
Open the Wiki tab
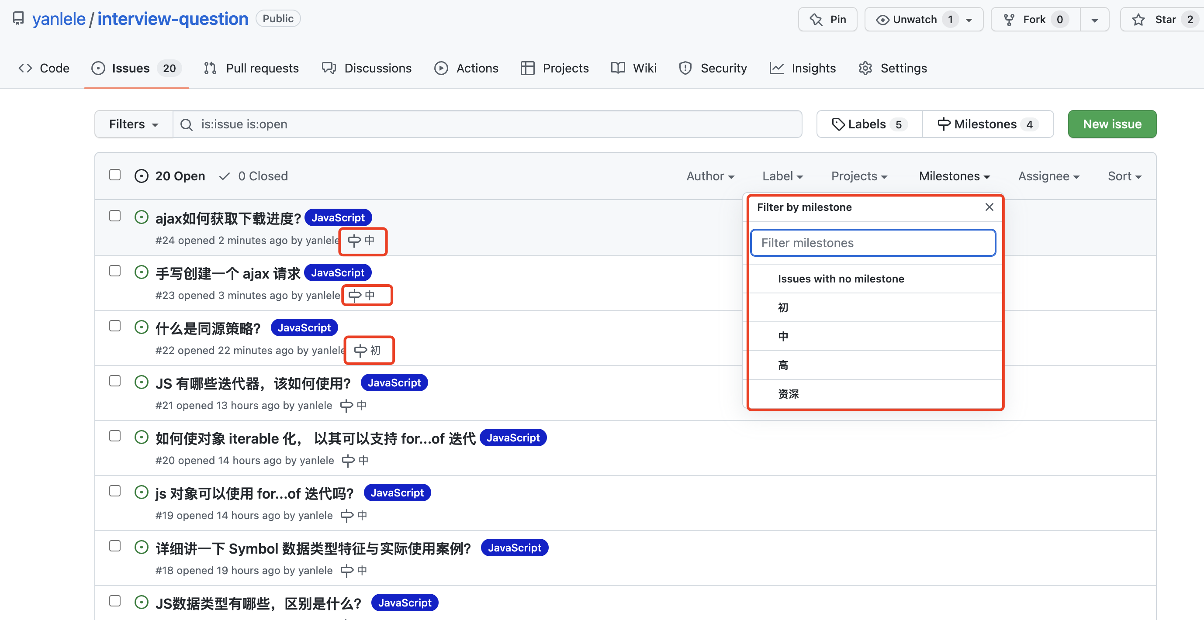coord(633,68)
